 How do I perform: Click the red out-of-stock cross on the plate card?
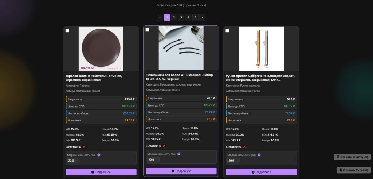pos(84,147)
